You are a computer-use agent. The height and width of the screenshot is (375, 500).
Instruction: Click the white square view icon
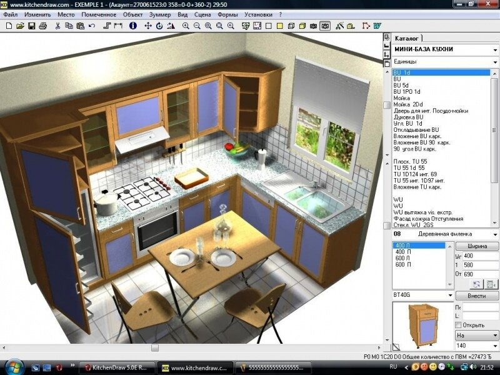pos(269,26)
